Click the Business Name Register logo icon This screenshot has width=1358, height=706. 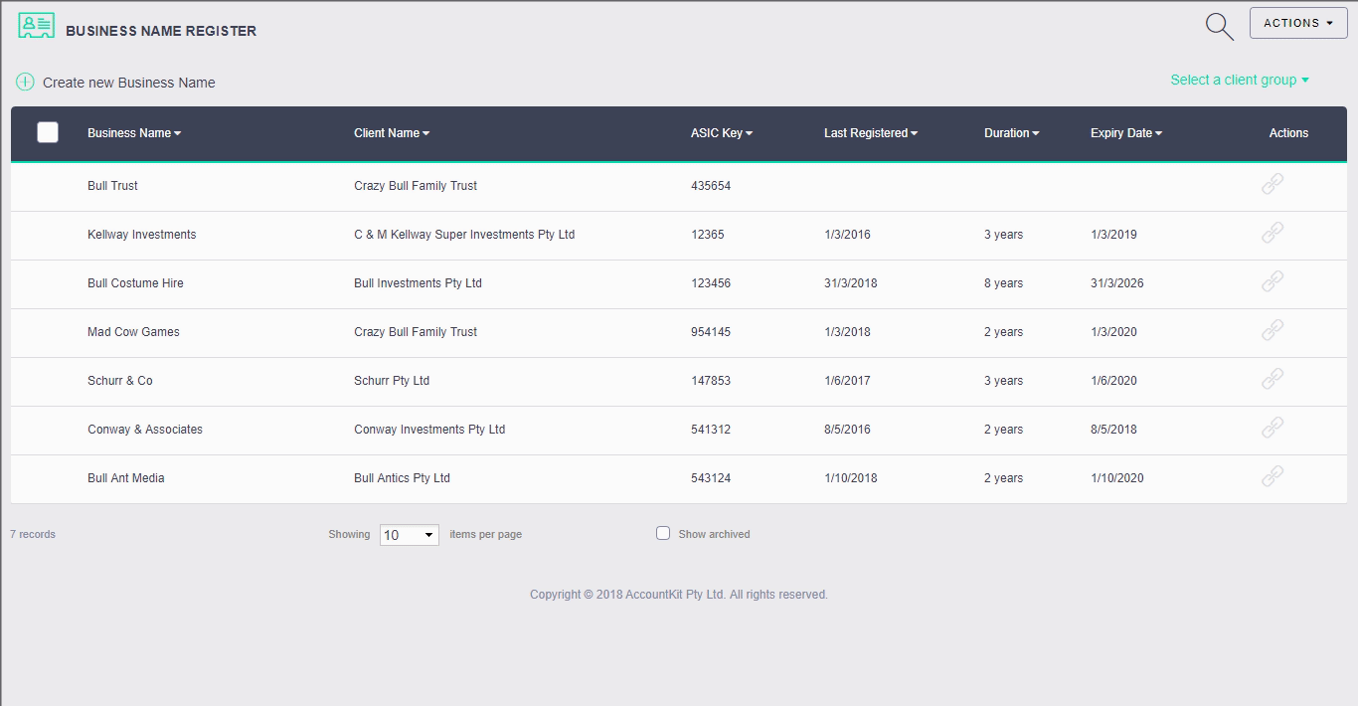[36, 26]
